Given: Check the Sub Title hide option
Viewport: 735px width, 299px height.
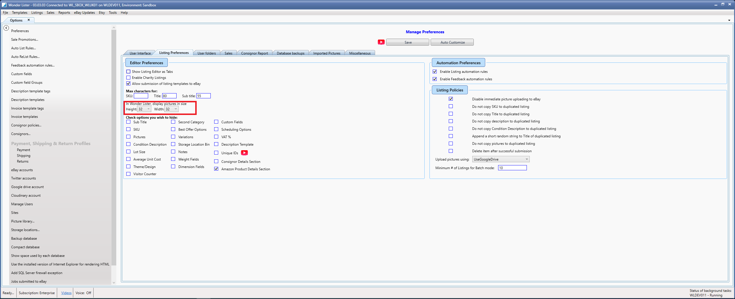Looking at the screenshot, I should 128,122.
